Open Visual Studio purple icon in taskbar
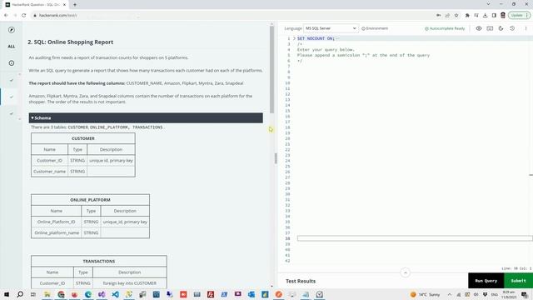Screen dimensions: 533x300 (102, 294)
